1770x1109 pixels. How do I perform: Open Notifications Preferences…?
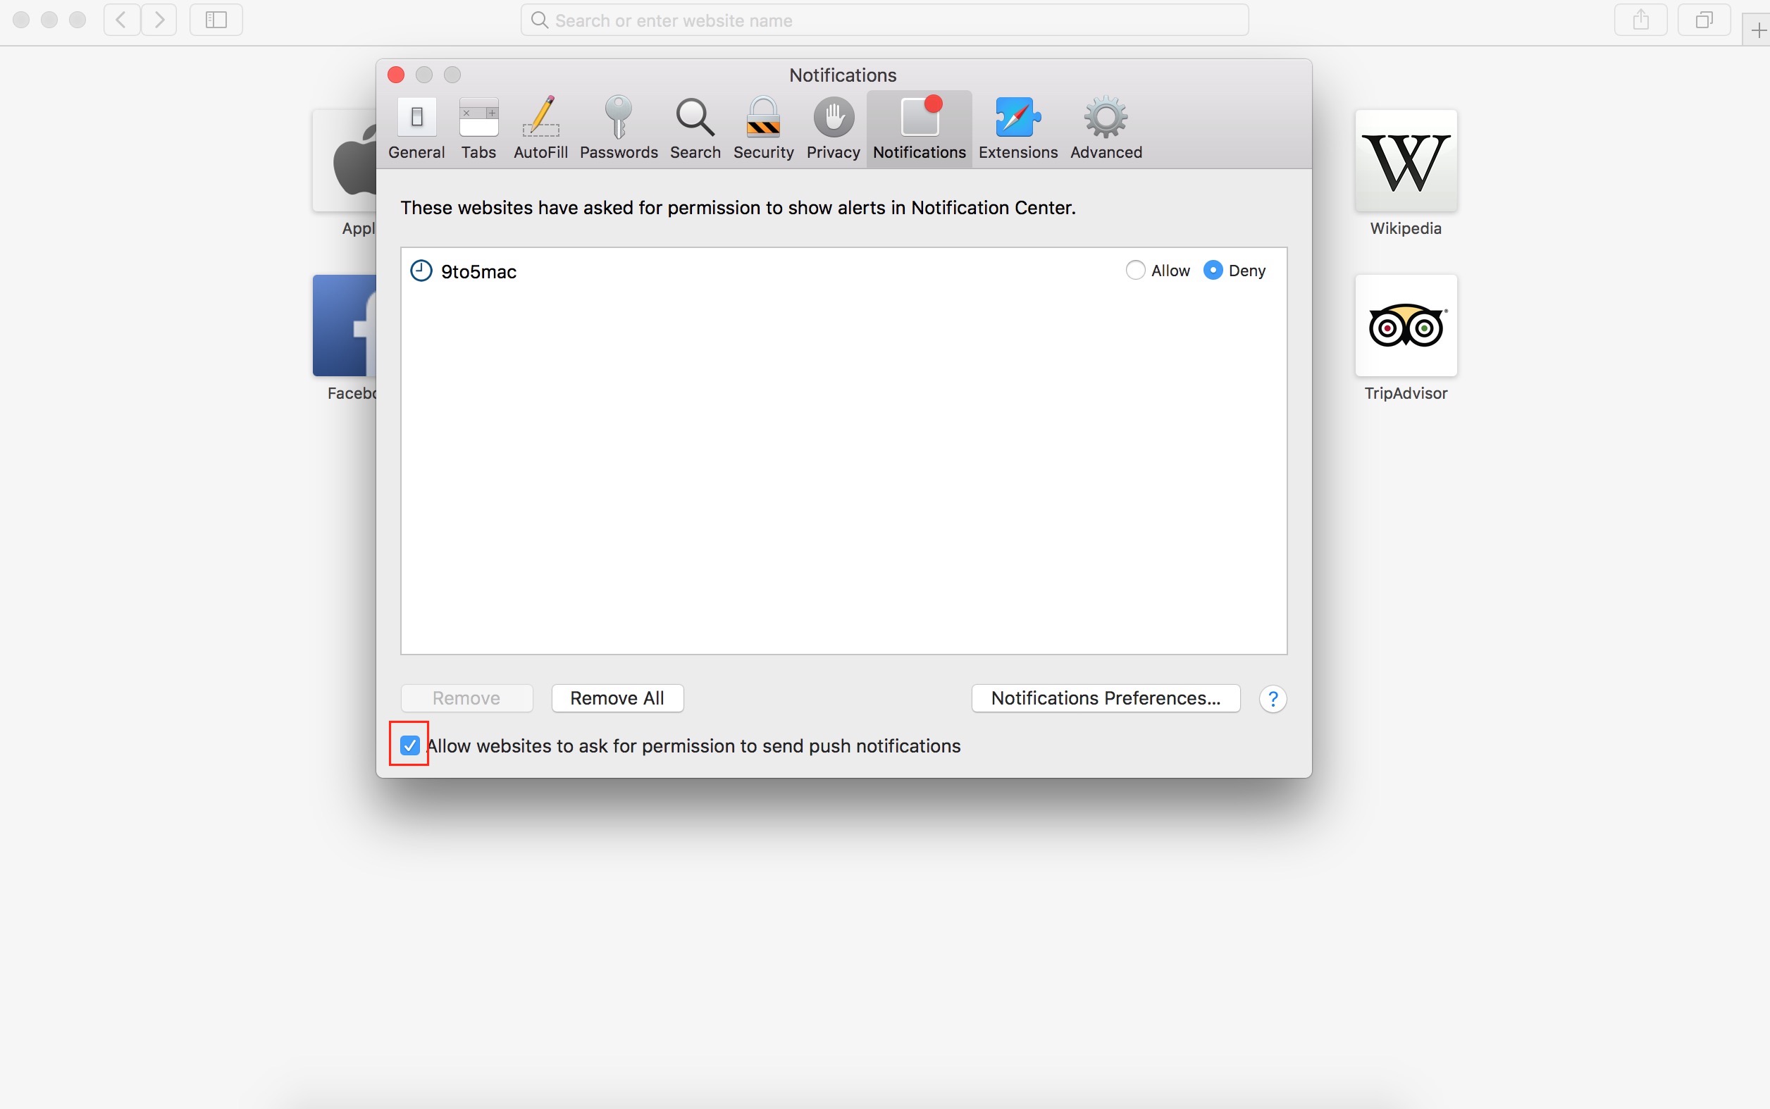(1105, 698)
